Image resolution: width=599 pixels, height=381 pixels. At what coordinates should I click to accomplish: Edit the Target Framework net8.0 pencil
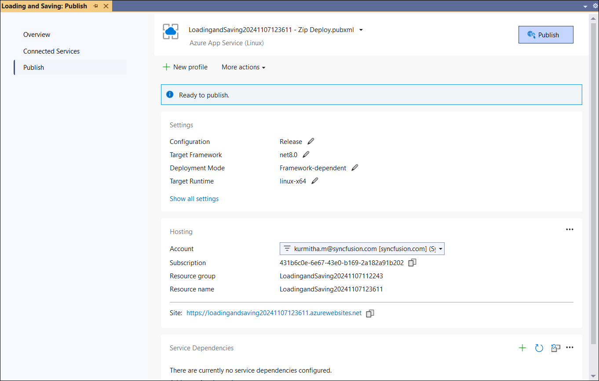(306, 155)
